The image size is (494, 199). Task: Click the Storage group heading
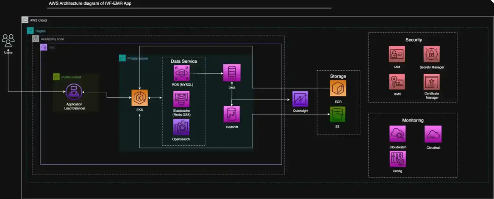[x=338, y=76]
